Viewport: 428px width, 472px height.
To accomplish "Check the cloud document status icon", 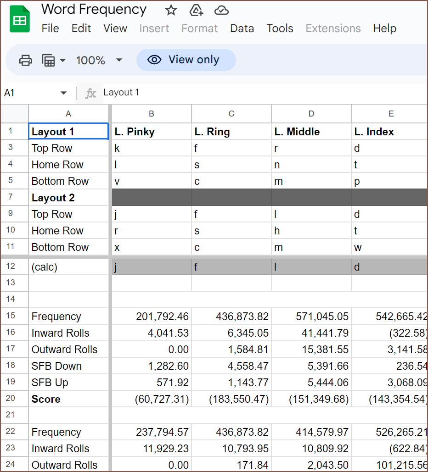I will (x=221, y=10).
